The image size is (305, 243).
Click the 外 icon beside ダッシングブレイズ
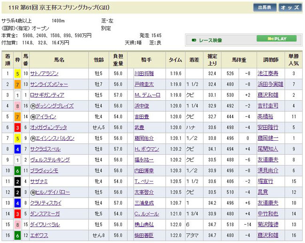pyautogui.click(x=32, y=106)
